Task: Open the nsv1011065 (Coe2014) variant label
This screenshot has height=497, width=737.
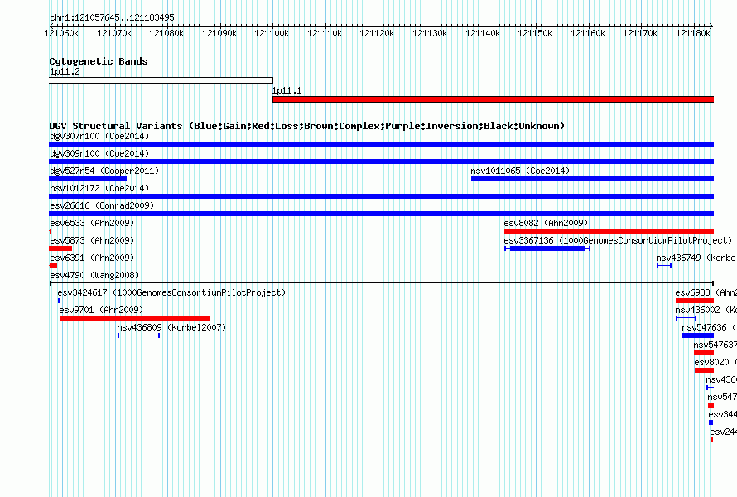Action: click(x=520, y=171)
